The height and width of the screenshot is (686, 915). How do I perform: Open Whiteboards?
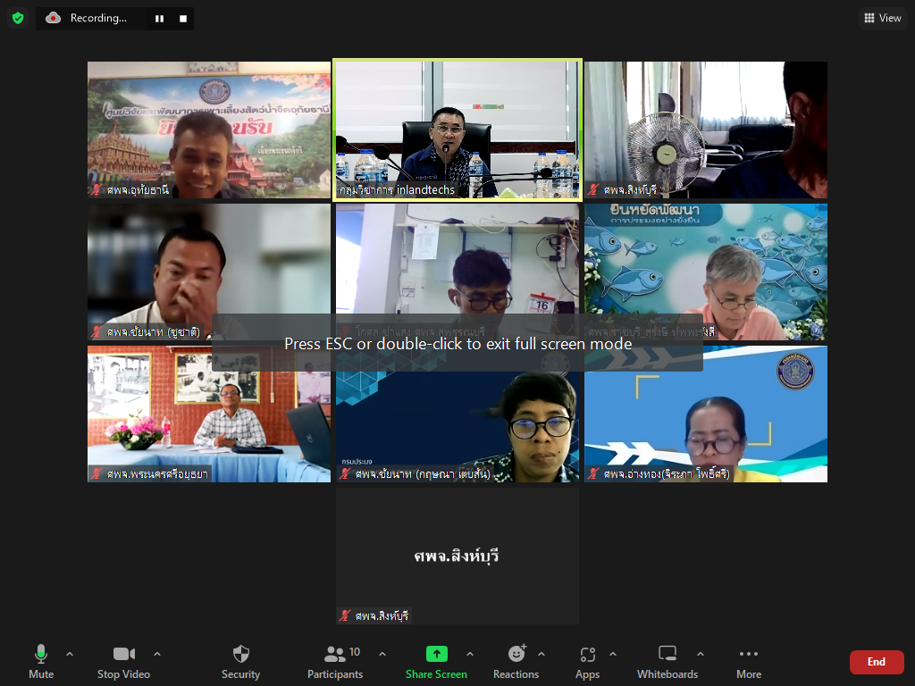point(667,662)
